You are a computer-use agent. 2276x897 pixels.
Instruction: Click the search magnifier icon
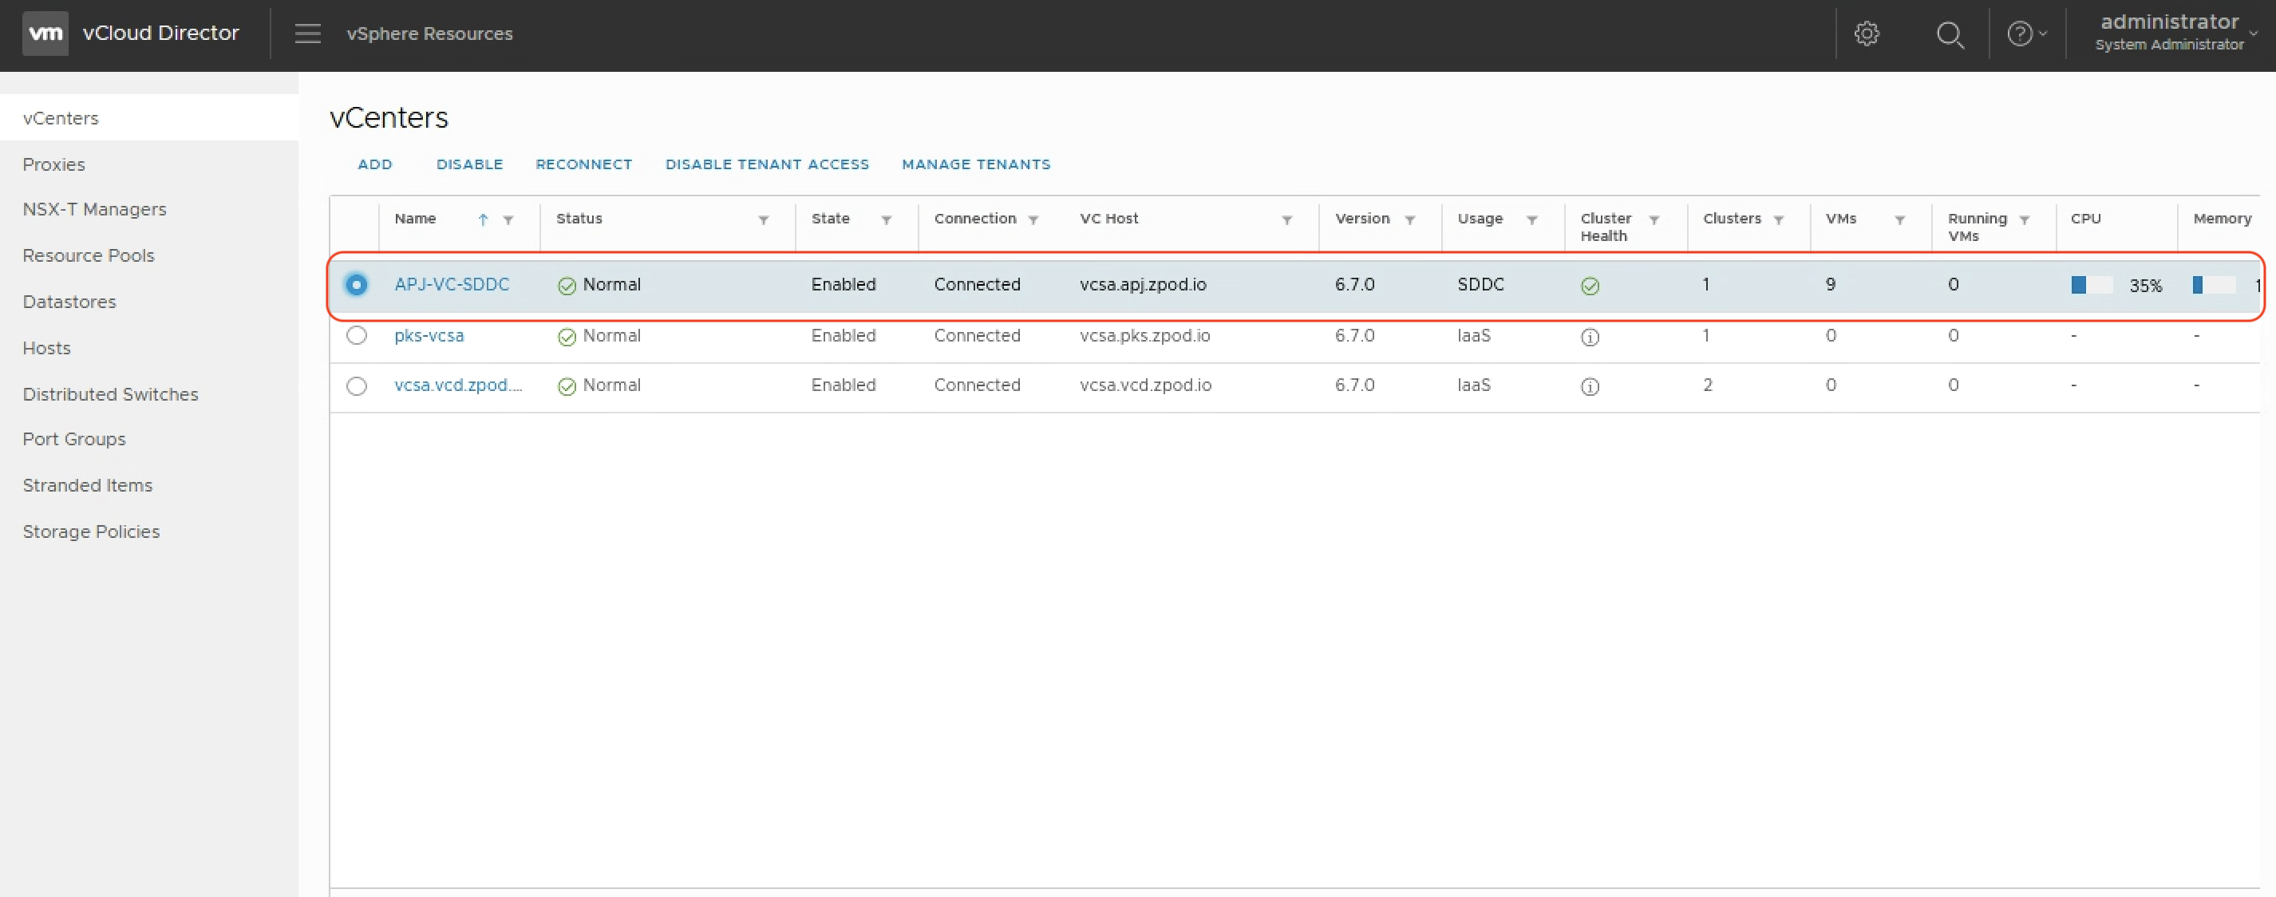tap(1949, 34)
